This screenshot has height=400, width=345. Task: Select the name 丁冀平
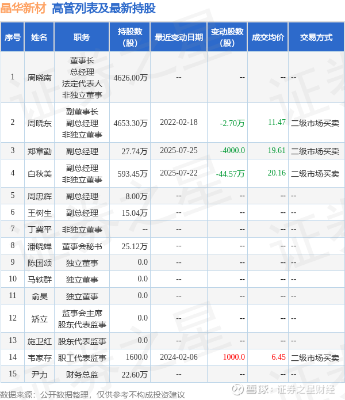pos(40,230)
